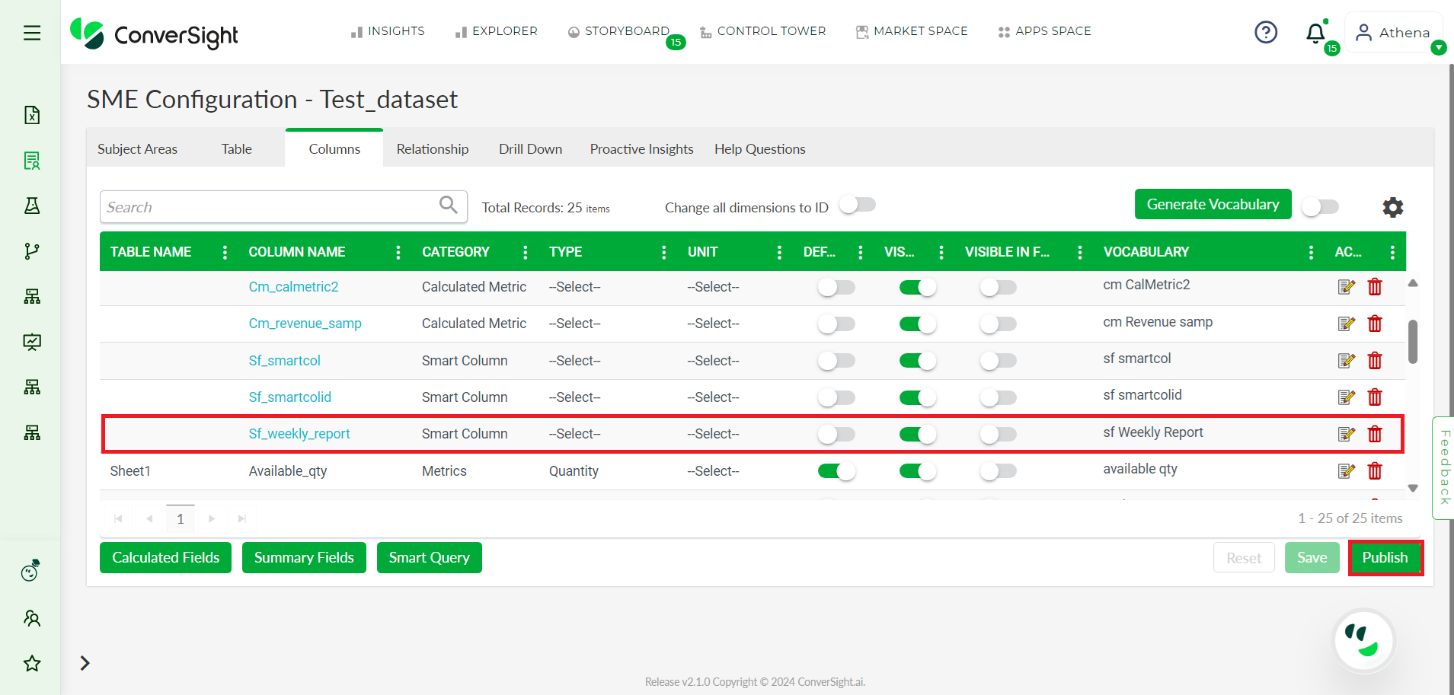Open SME settings gear icon
The width and height of the screenshot is (1454, 695).
coord(1393,207)
